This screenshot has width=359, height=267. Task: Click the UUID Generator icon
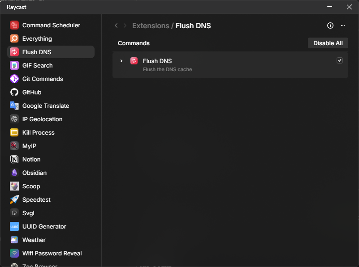tap(14, 227)
